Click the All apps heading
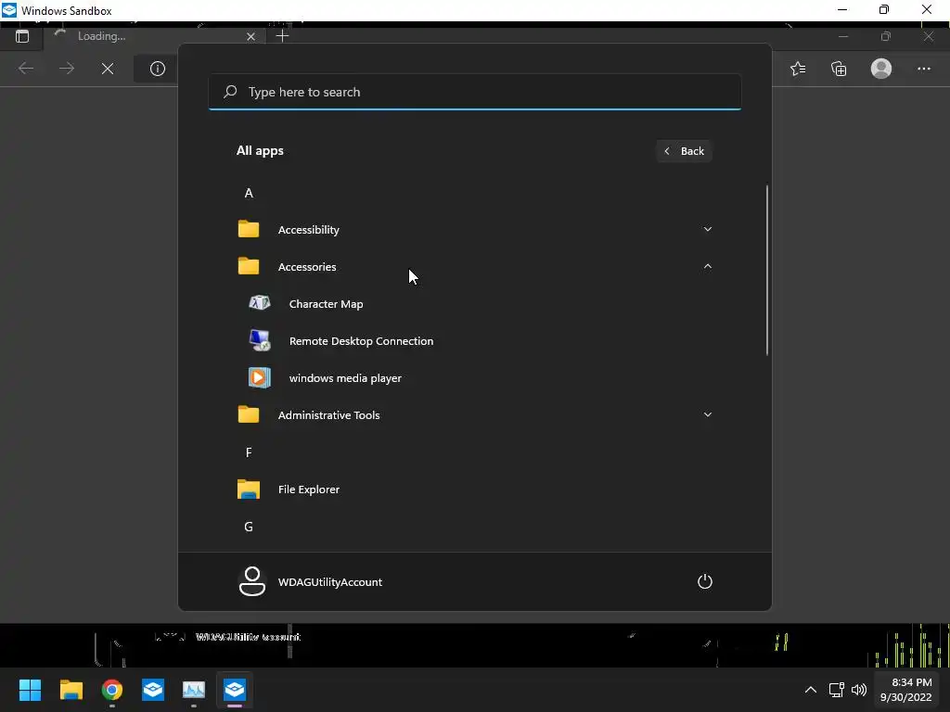Screen dimensions: 950x712 (x=260, y=151)
